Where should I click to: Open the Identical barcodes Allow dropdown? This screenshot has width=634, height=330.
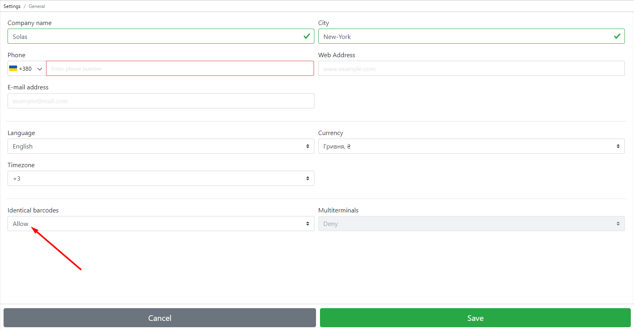tap(160, 224)
